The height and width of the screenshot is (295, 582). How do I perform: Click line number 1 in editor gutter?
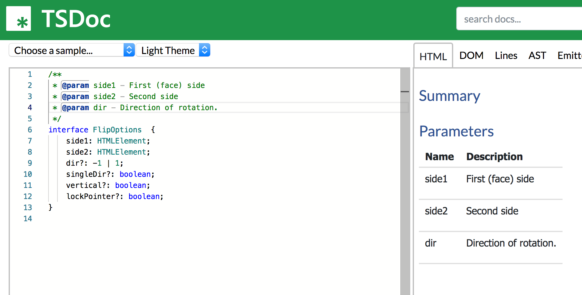coord(30,74)
